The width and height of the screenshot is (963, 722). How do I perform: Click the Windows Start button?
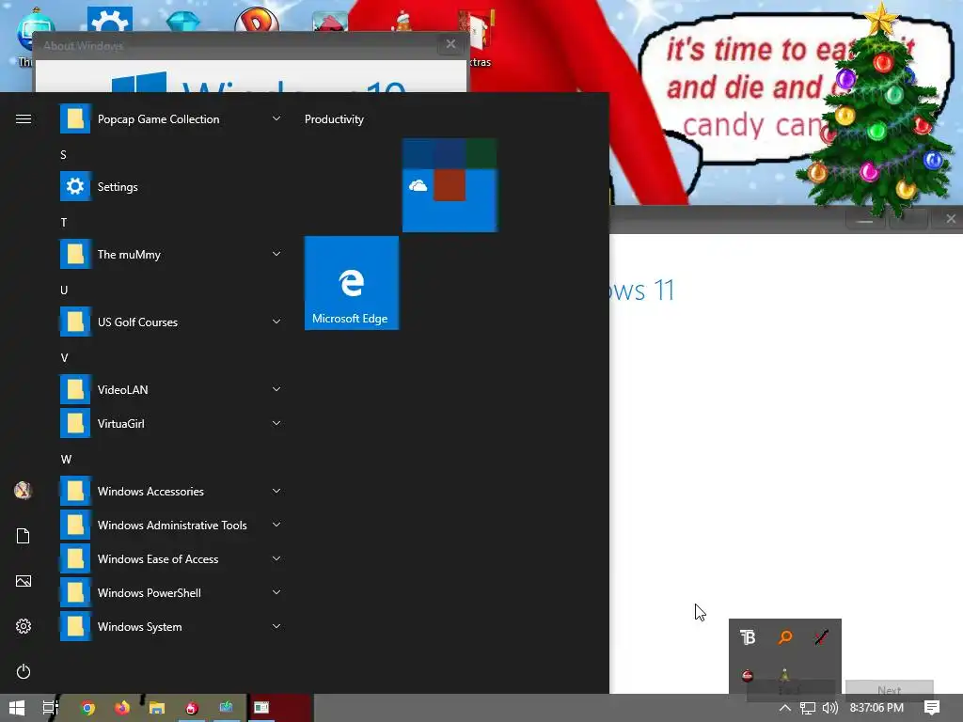pyautogui.click(x=17, y=708)
